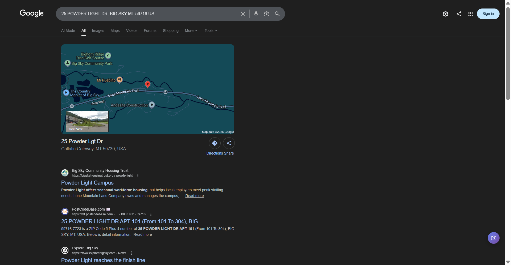Click the Share text label
The image size is (511, 265).
pos(229,153)
